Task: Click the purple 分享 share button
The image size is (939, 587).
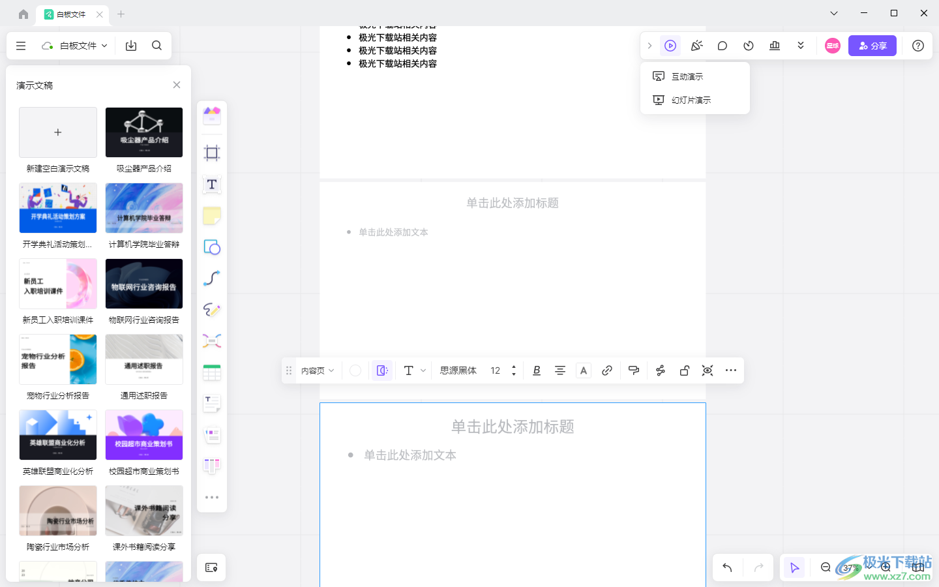Action: coord(872,46)
